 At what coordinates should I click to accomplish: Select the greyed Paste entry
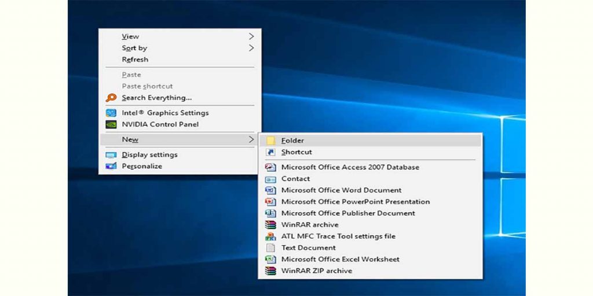[180, 75]
